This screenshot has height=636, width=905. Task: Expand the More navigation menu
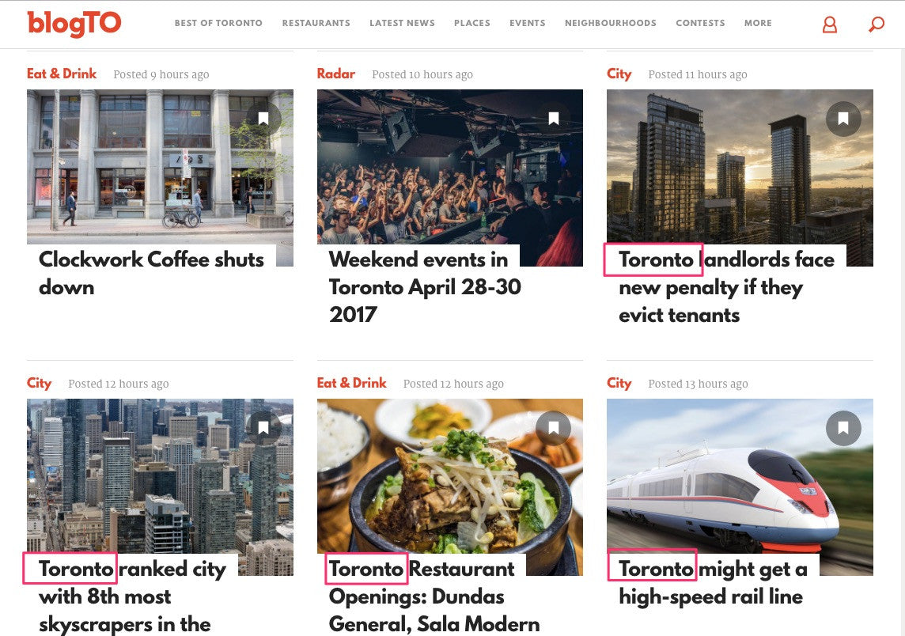pyautogui.click(x=758, y=23)
